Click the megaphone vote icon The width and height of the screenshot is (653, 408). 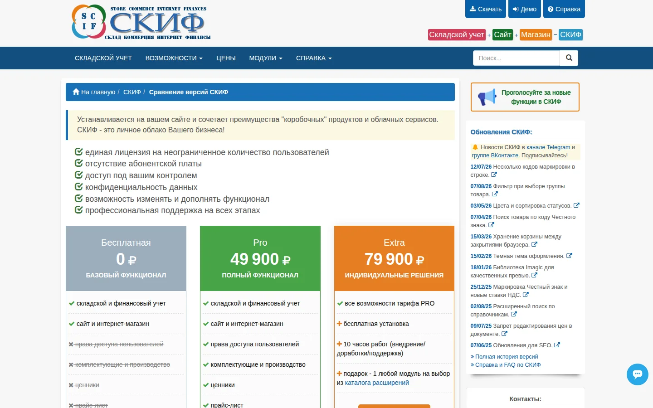pyautogui.click(x=487, y=97)
